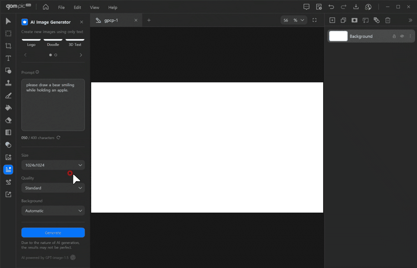The width and height of the screenshot is (417, 268).
Task: Show previous style presets with left chevron
Action: (x=25, y=55)
